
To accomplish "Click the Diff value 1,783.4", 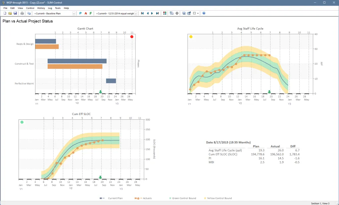I will click(294, 154).
